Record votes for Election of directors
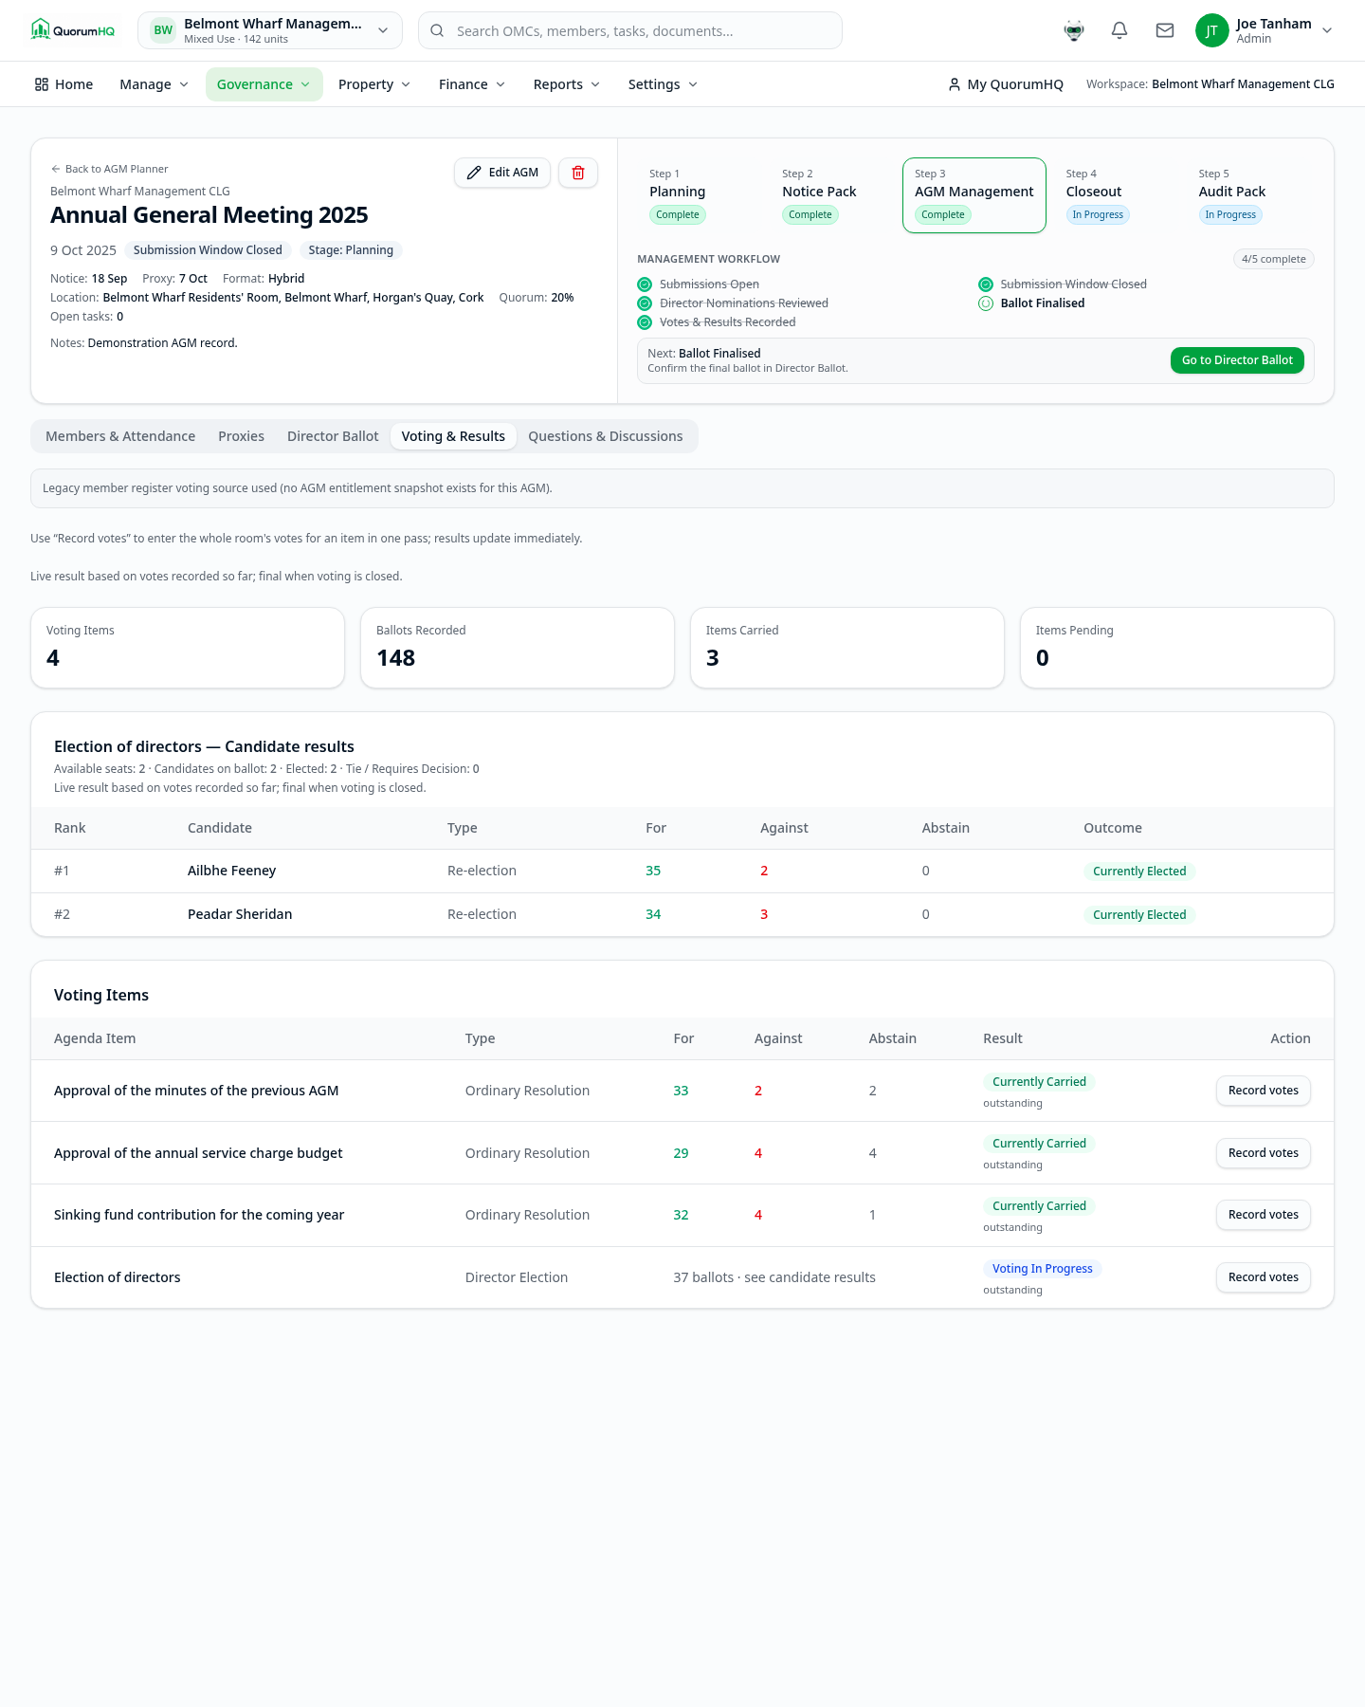 pyautogui.click(x=1264, y=1277)
